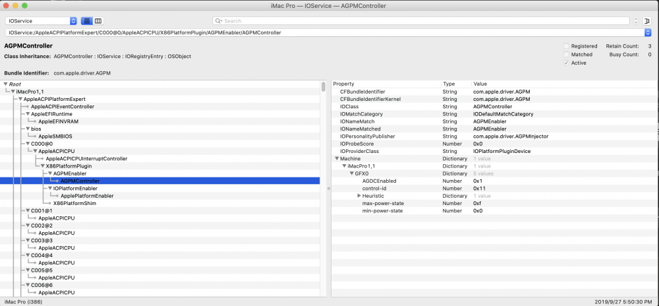Click into the Search field
Image resolution: width=659 pixels, height=306 pixels.
coord(420,21)
